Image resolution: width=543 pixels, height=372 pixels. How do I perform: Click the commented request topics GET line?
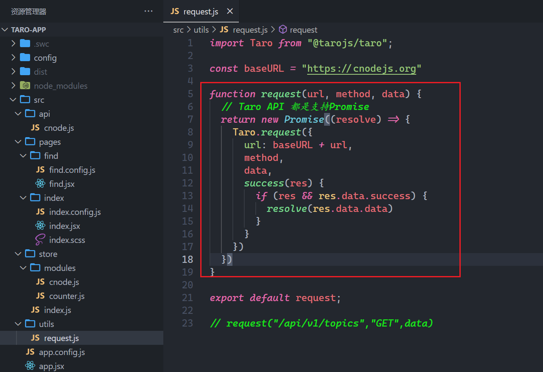322,323
